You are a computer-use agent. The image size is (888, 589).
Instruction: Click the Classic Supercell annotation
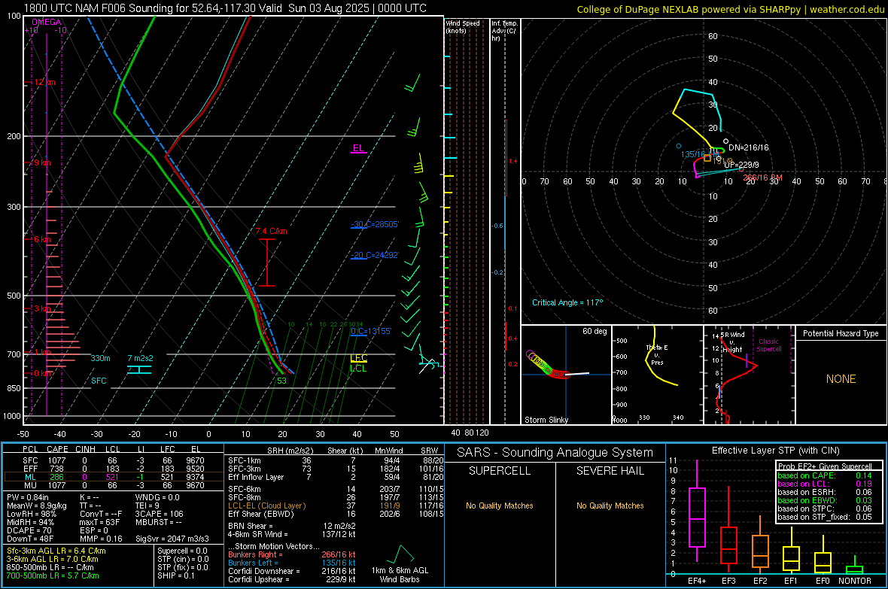click(769, 345)
